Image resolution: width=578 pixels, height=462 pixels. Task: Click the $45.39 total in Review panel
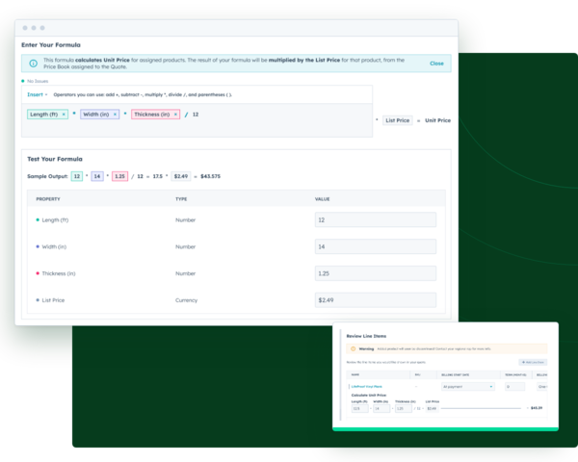click(537, 408)
